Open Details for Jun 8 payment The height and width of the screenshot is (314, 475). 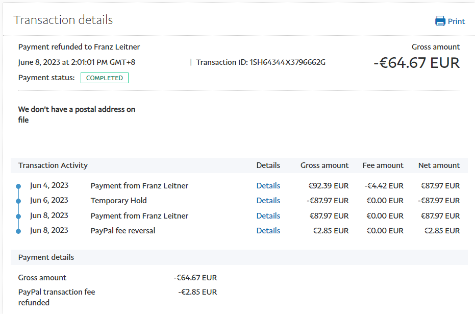click(x=268, y=216)
